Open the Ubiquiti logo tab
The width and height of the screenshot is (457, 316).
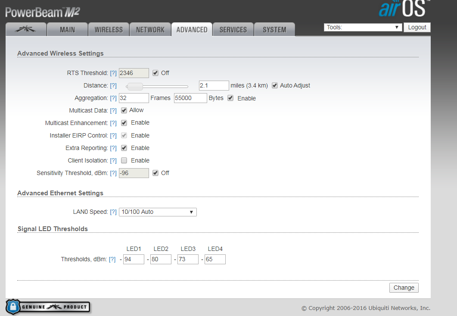[x=26, y=29]
